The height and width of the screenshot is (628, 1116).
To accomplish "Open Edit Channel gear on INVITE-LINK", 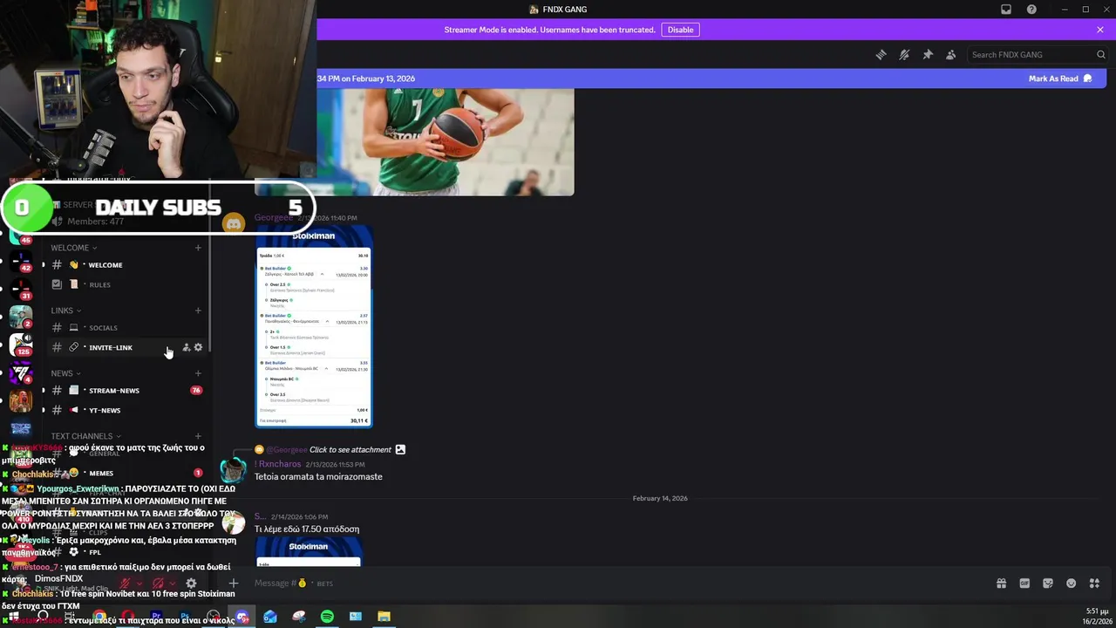I will pos(198,347).
